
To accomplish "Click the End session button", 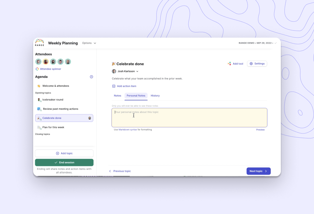I will 64,162.
